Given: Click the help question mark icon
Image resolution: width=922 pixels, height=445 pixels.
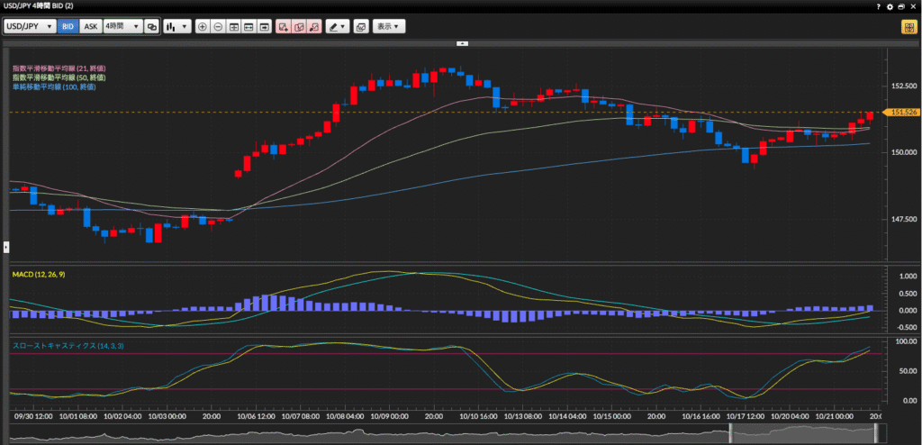Looking at the screenshot, I should coord(879,6).
